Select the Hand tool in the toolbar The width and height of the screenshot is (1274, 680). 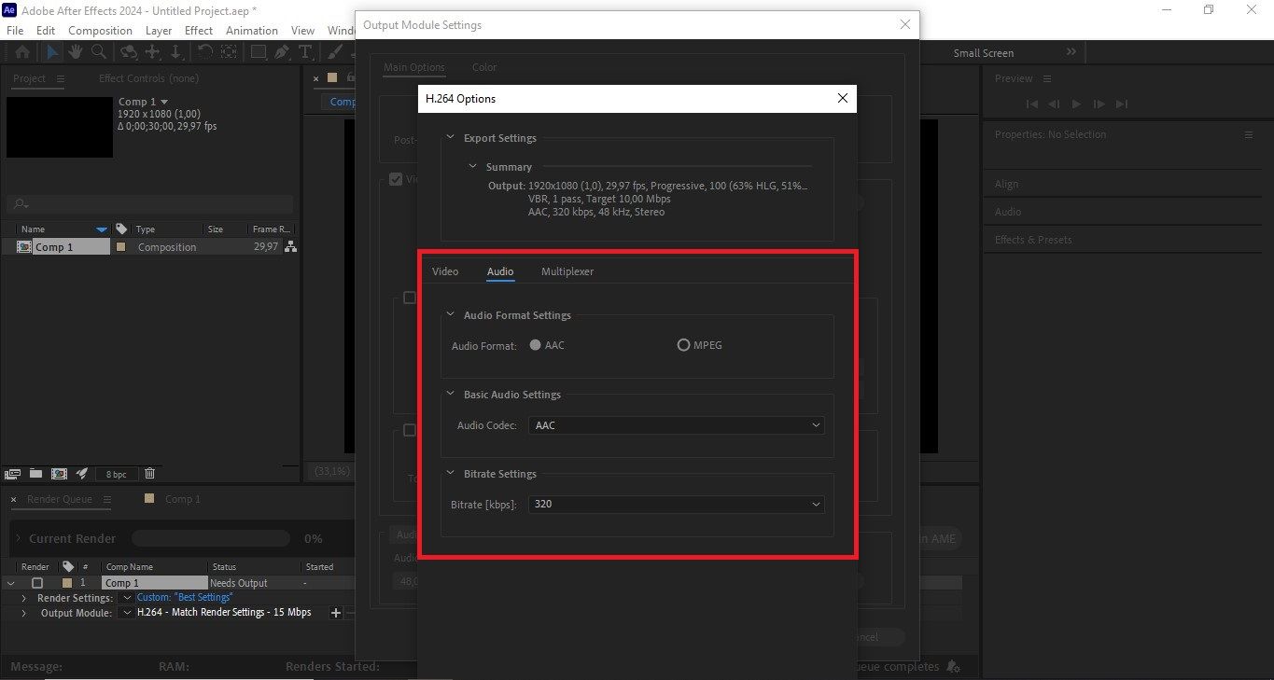click(75, 52)
